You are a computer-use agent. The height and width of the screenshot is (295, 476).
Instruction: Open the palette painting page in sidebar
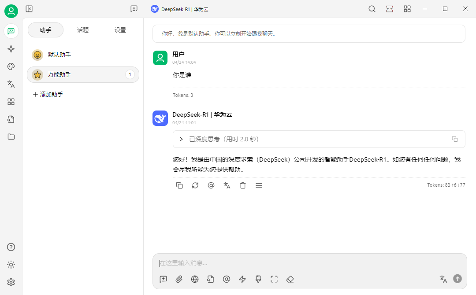coord(11,66)
